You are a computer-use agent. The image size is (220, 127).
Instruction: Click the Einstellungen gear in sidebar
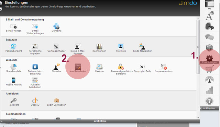[209, 59]
